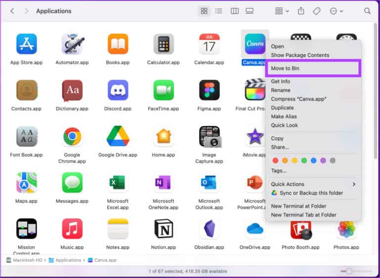This screenshot has height=278, width=380.
Task: Switch to icon grid view
Action: pyautogui.click(x=203, y=11)
